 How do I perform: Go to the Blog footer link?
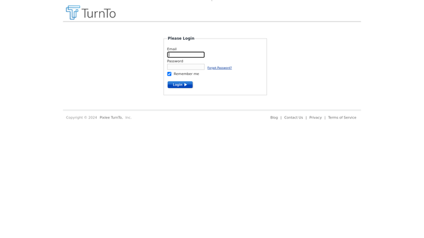pyautogui.click(x=274, y=118)
